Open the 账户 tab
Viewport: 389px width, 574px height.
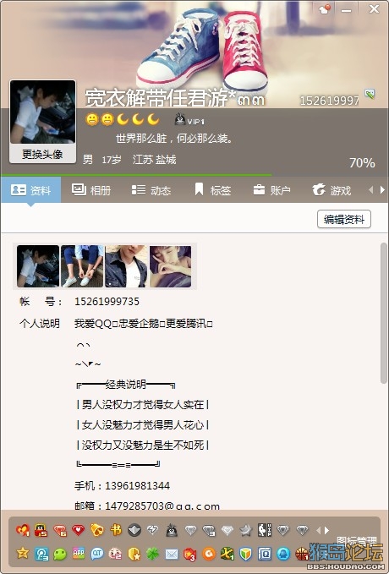[271, 190]
